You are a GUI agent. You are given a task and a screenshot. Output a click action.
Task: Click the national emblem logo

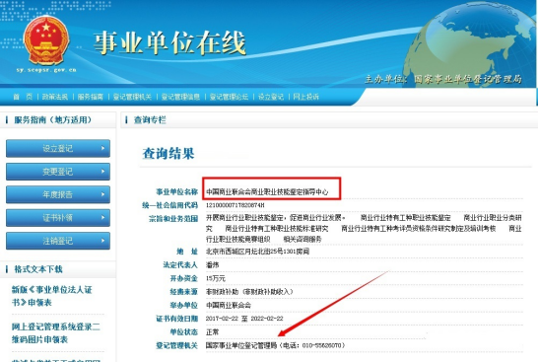coord(46,40)
